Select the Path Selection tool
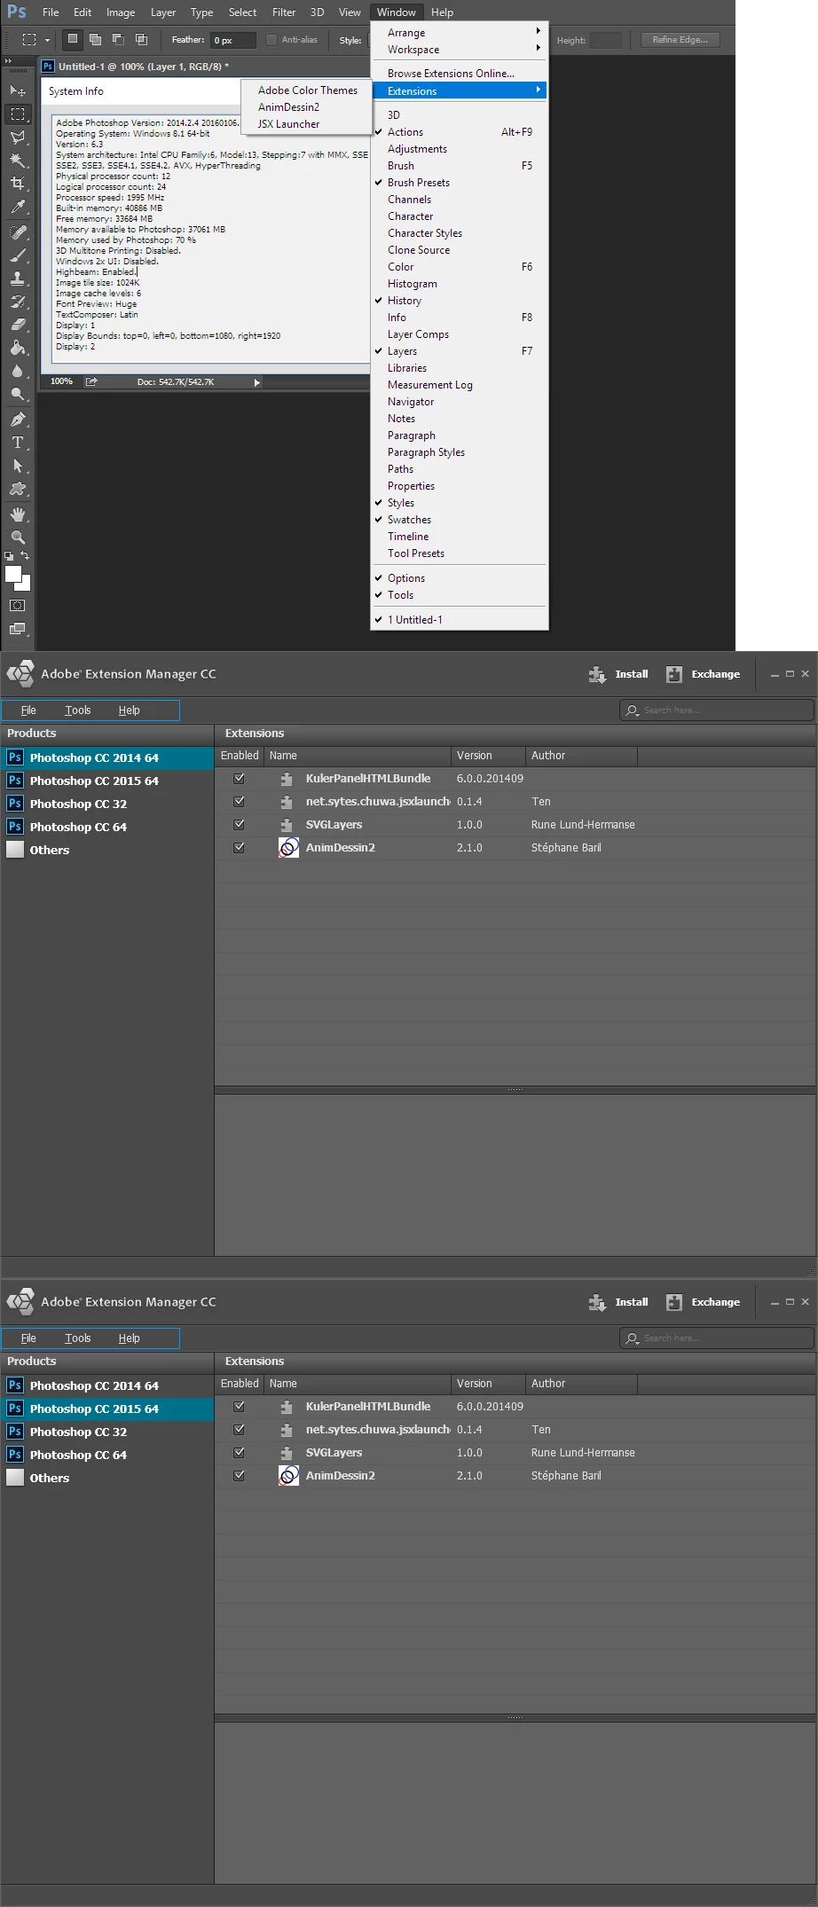Viewport: 818px width, 1907px height. tap(18, 466)
